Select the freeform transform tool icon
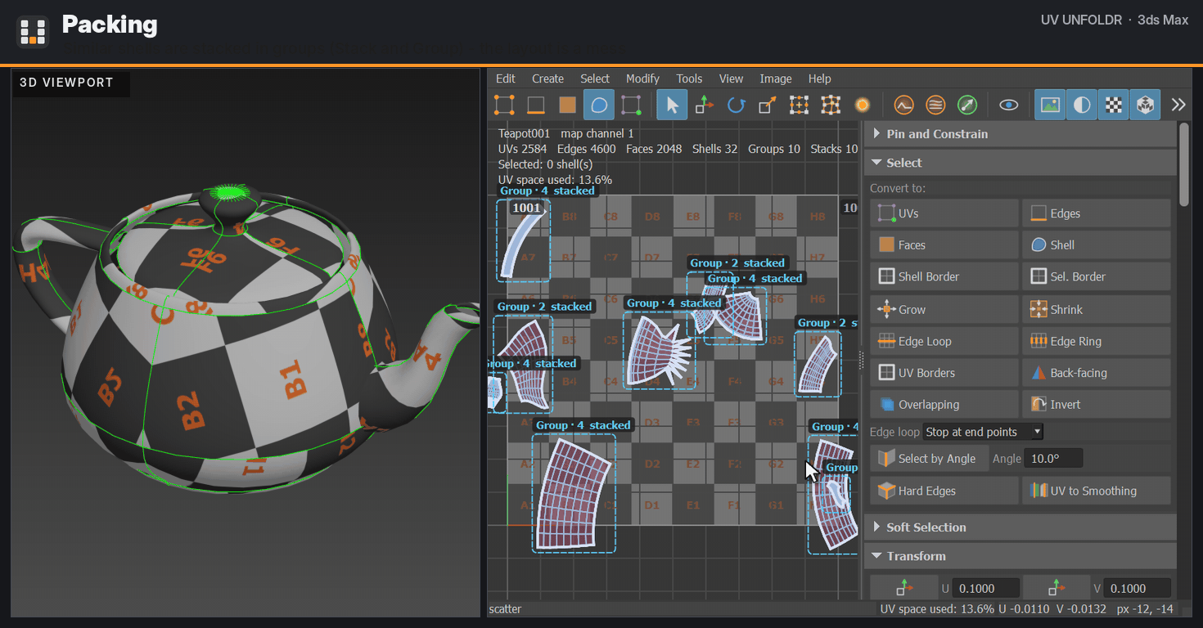1203x628 pixels. pos(799,105)
